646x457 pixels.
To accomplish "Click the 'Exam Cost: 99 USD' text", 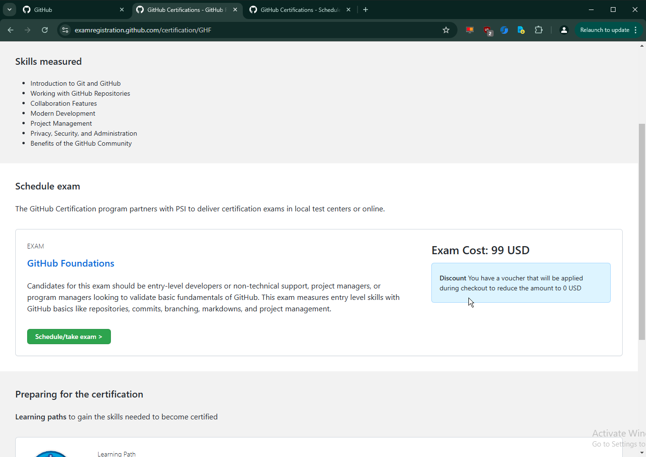I will pos(480,250).
